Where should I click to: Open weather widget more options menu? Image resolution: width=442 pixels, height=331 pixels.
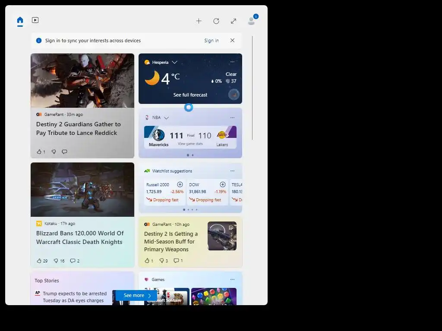[x=232, y=62]
